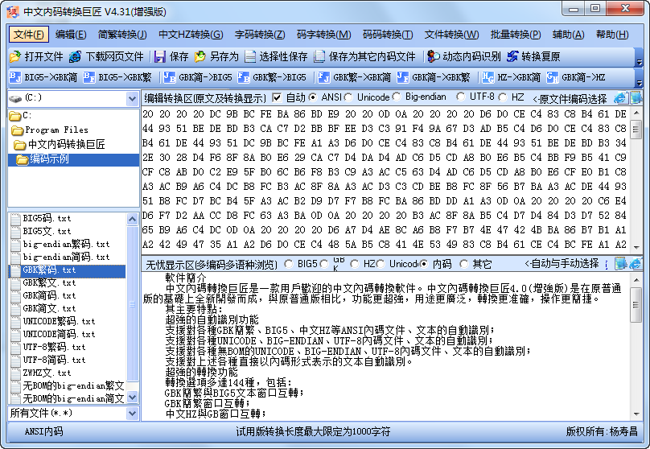Click the first toolbar row overflow chevron
Image resolution: width=650 pixels, height=449 pixels.
(639, 62)
